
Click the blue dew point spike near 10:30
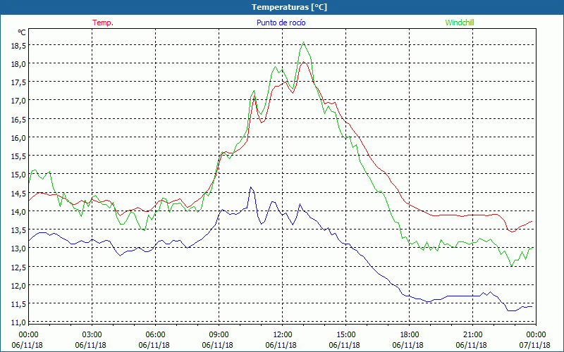[251, 187]
